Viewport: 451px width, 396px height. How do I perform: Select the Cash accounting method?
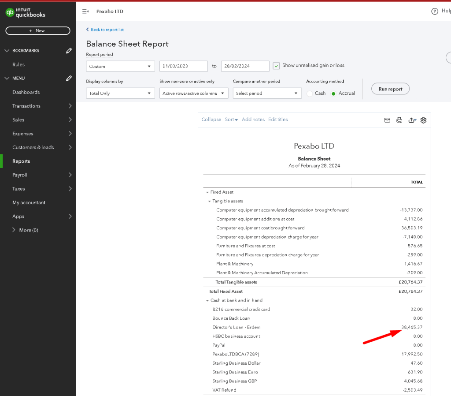tap(310, 93)
